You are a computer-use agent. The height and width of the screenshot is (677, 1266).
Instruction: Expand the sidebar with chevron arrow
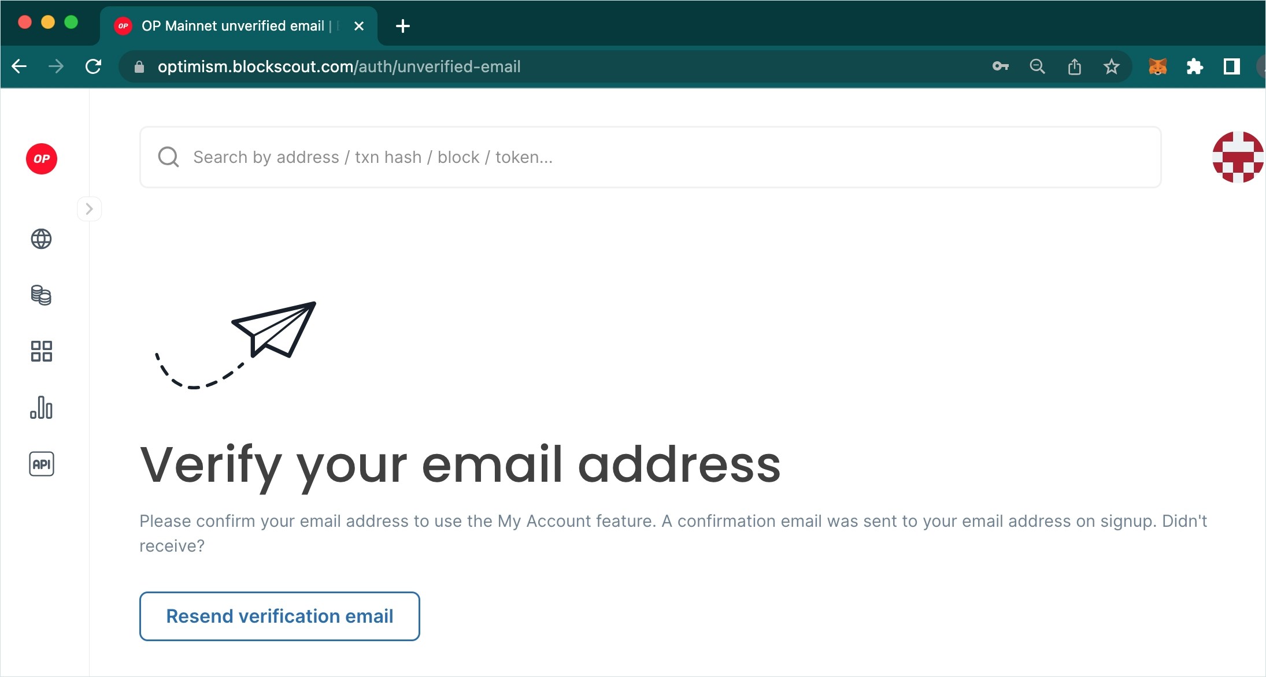89,209
